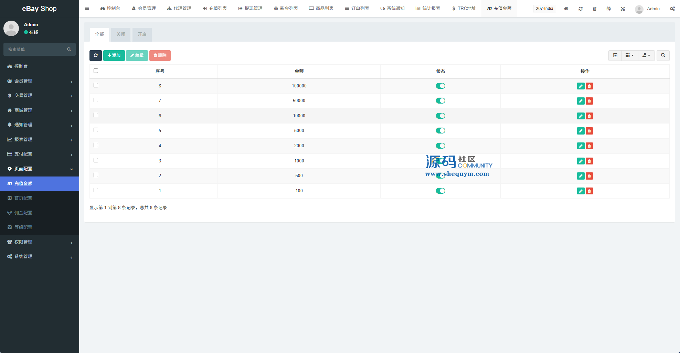
Task: Open the table search icon button
Action: (663, 55)
